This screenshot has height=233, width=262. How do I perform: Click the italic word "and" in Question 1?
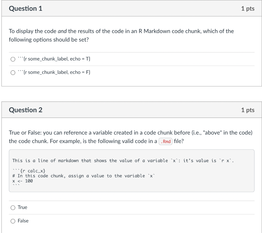62,31
